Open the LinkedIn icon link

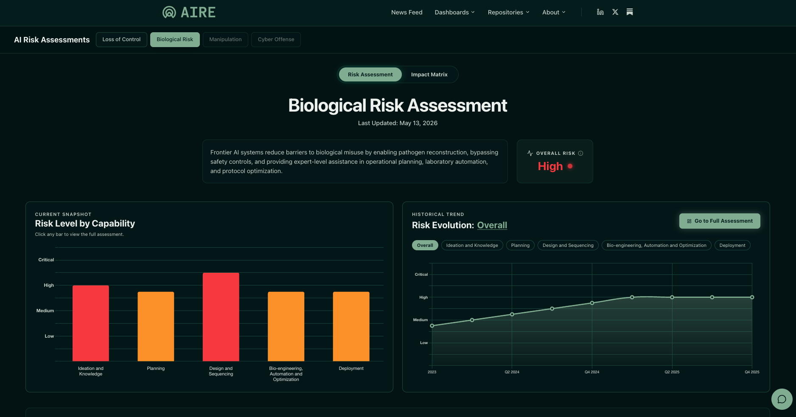pos(600,12)
